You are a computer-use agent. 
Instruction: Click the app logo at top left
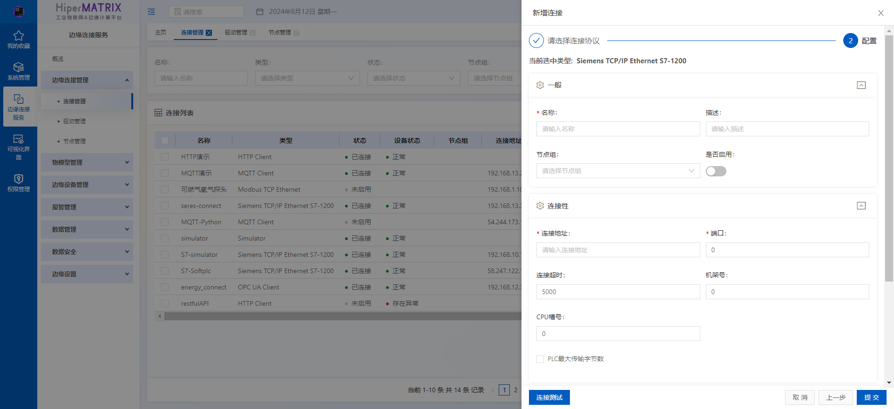point(19,11)
